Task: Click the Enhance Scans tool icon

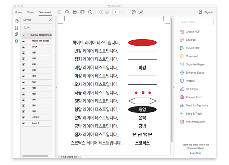Action: point(182,72)
